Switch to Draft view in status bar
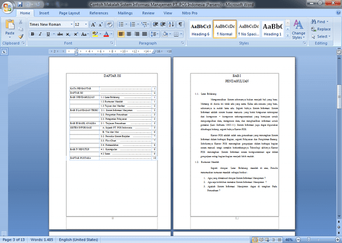342x243 pixels. click(x=279, y=240)
